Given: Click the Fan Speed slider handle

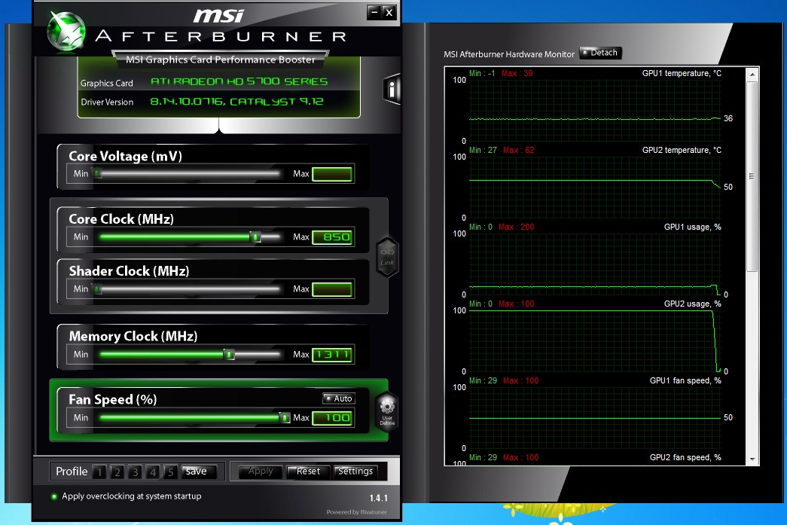Looking at the screenshot, I should click(x=285, y=417).
